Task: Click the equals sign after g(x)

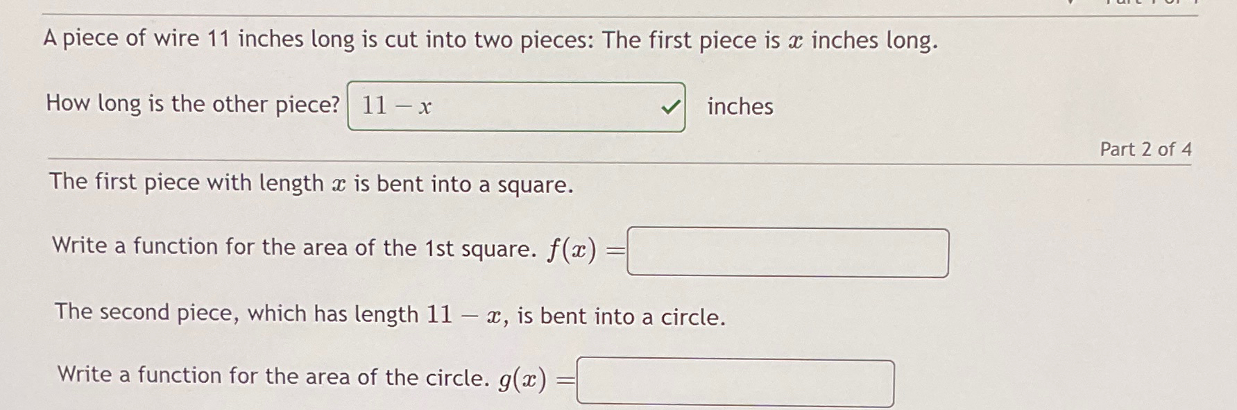Action: pyautogui.click(x=564, y=379)
